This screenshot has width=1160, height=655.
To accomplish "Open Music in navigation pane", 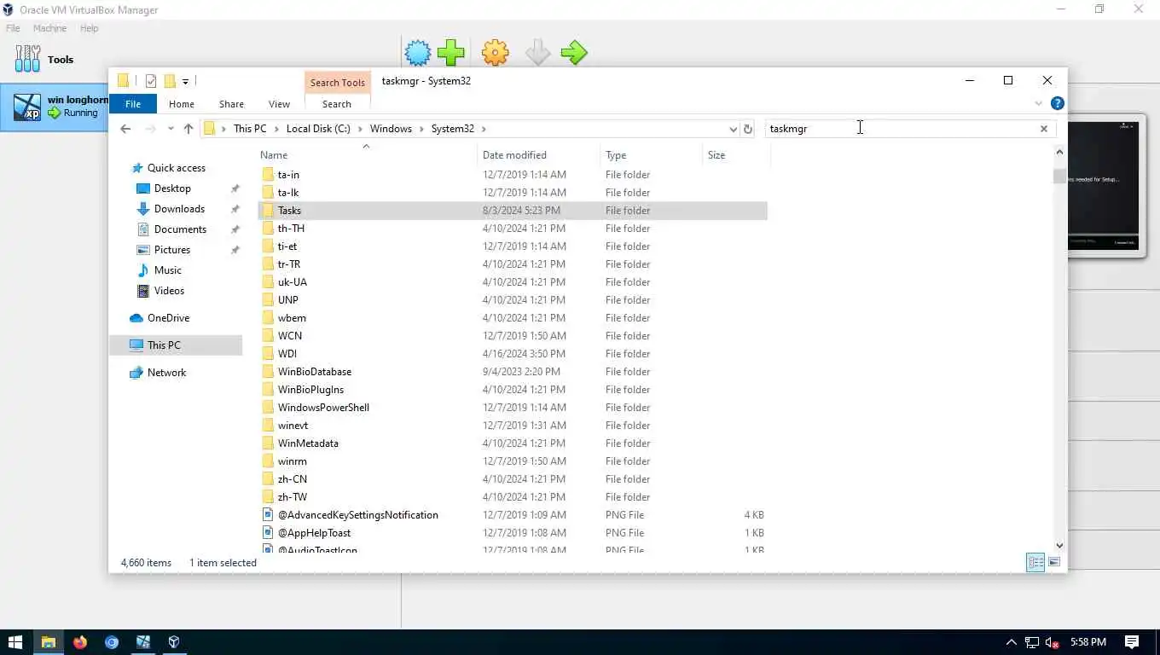I will [167, 270].
